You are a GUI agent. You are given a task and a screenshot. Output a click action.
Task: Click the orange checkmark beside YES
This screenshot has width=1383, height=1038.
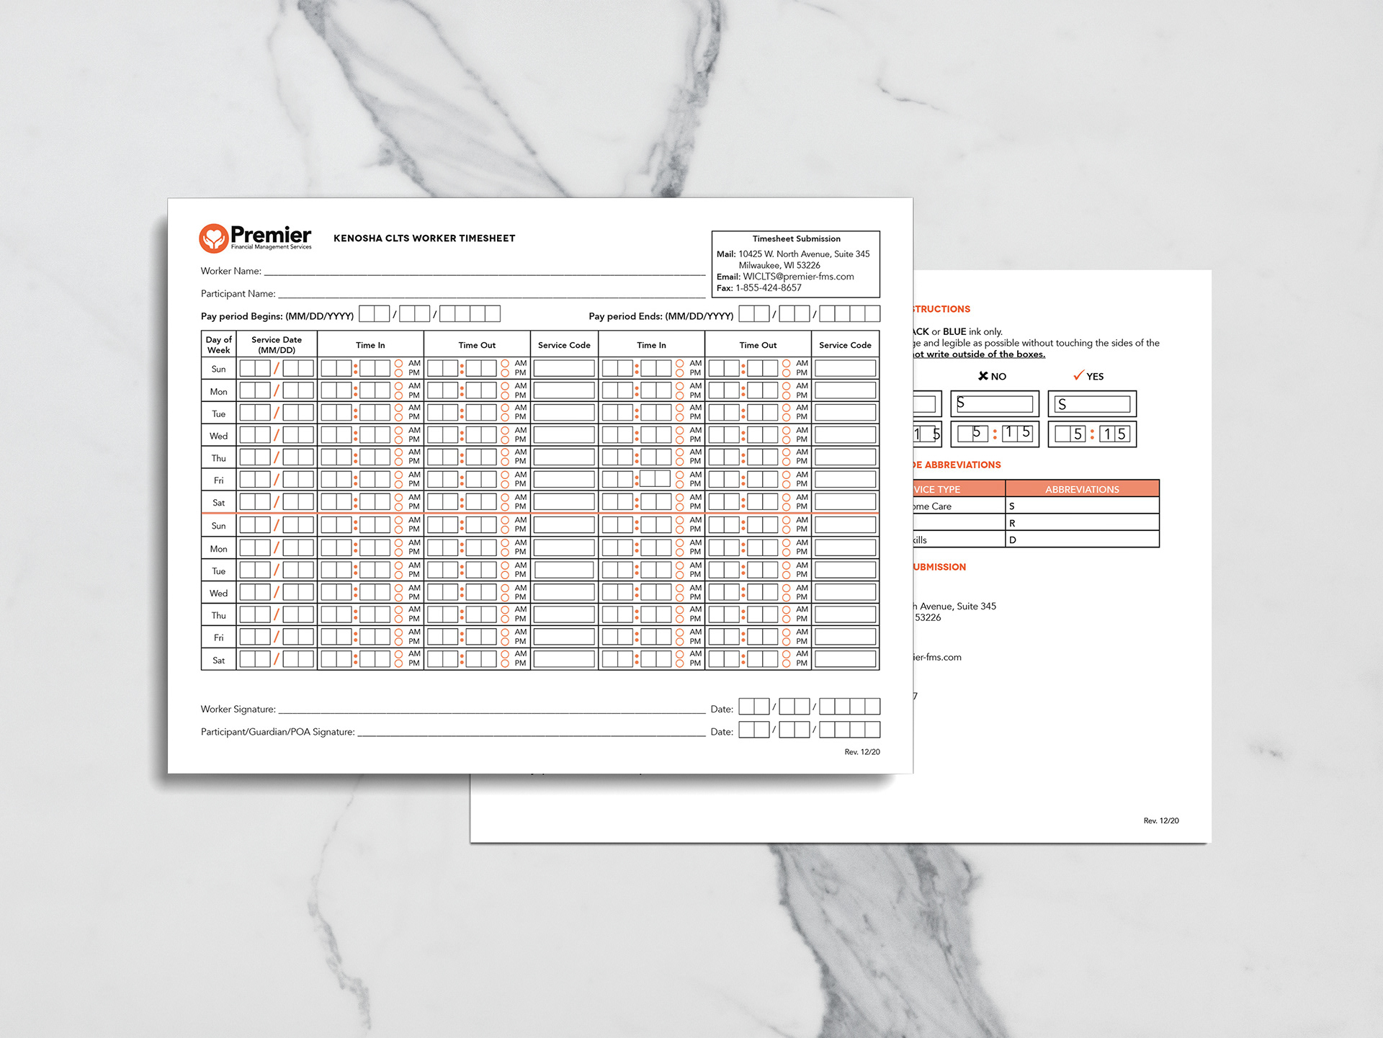[1078, 375]
